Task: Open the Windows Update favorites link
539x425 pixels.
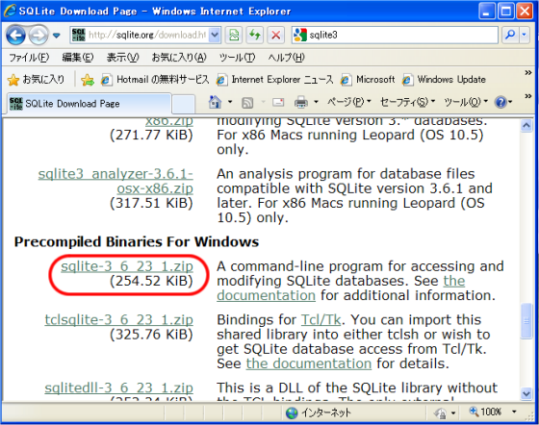Action: click(x=444, y=80)
